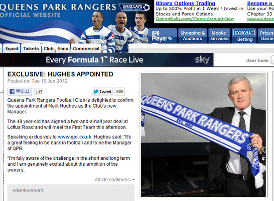This screenshot has height=201, width=274.
Task: Click the Twitter Tweet button
Action: pos(102,91)
